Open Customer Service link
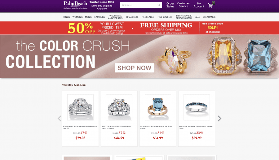 point(184,5)
